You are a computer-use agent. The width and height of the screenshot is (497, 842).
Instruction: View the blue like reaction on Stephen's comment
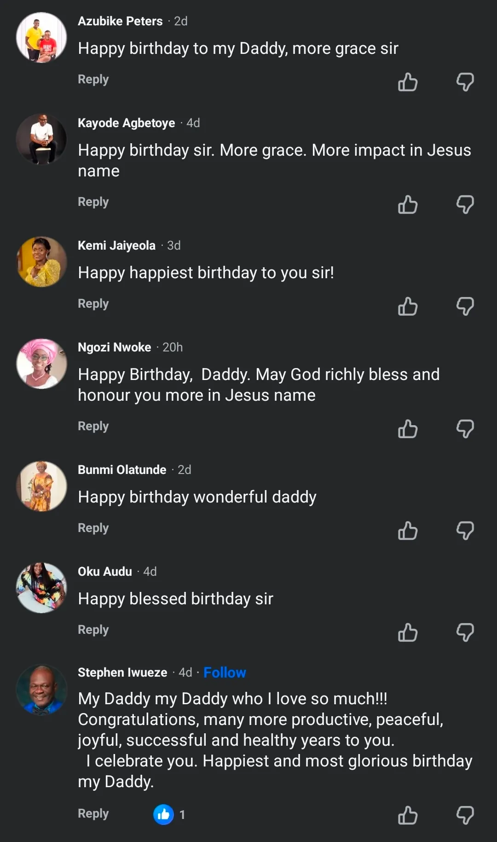click(x=164, y=814)
